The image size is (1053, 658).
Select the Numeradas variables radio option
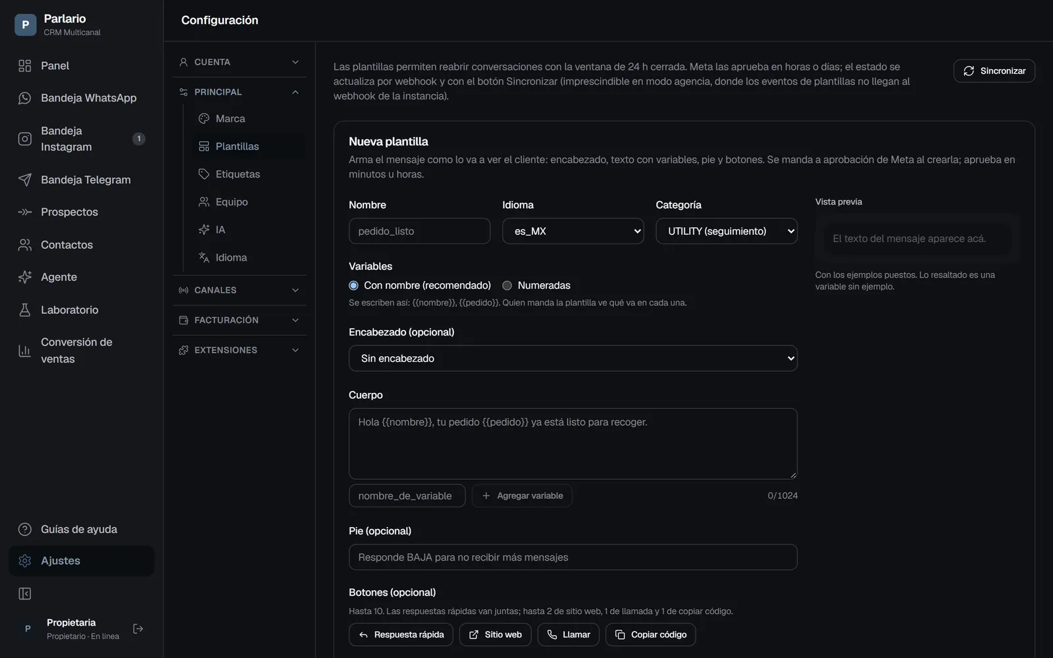(507, 286)
